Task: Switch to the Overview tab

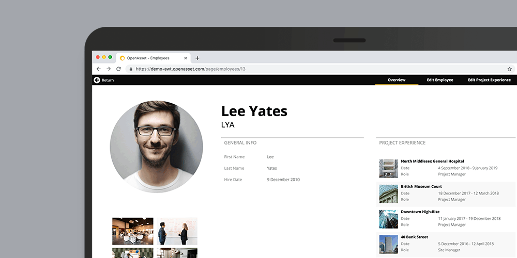Action: pyautogui.click(x=397, y=80)
